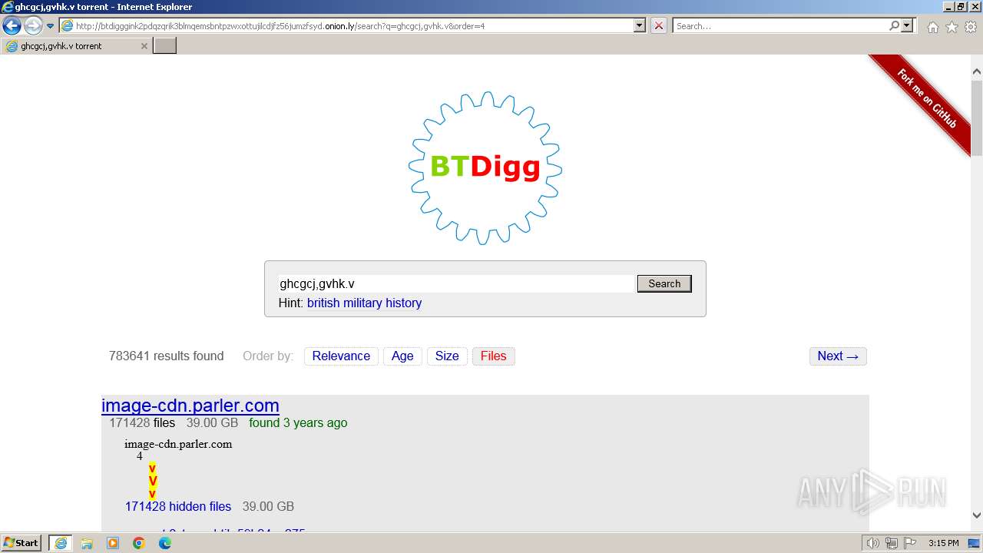The height and width of the screenshot is (553, 983).
Task: Stop loading with the red X button
Action: (x=659, y=25)
